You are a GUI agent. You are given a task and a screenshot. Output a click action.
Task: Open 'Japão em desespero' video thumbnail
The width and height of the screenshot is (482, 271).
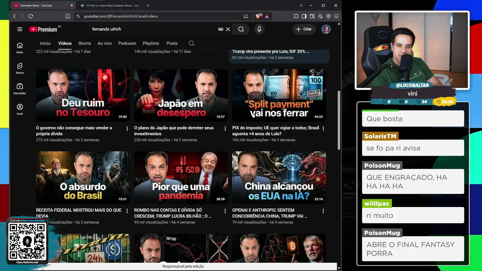pos(181,95)
